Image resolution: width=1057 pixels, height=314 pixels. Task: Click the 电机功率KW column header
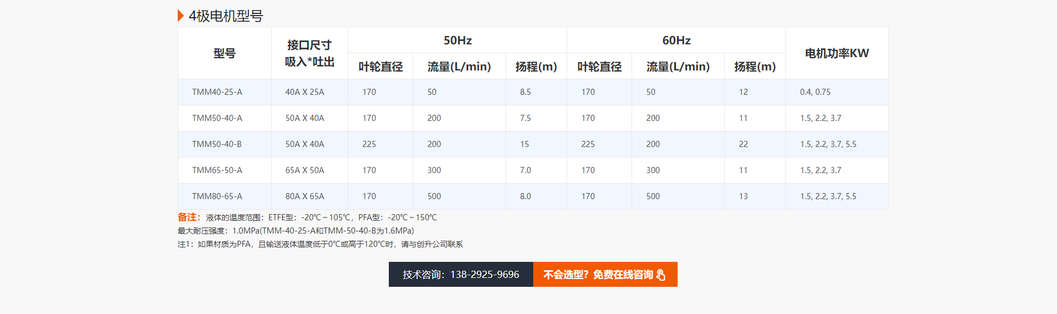[x=836, y=53]
